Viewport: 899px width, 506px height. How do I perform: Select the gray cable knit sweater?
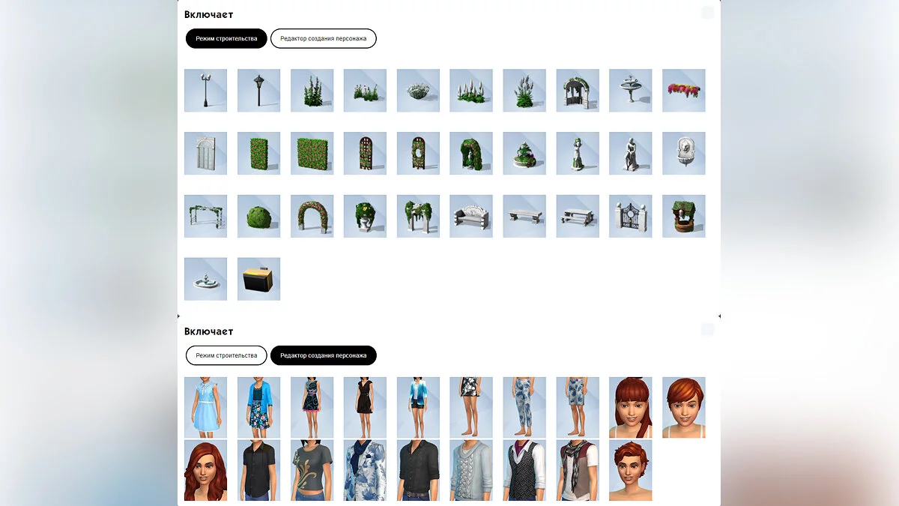point(470,470)
